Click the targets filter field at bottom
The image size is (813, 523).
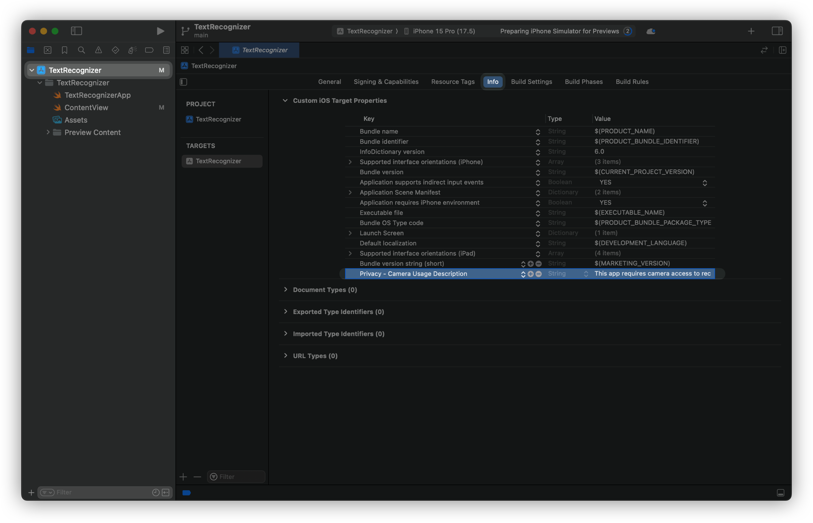[x=236, y=476]
